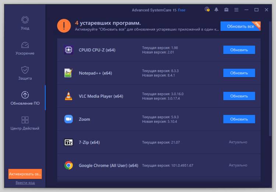Image resolution: width=276 pixels, height=192 pixels.
Task: Click Новая версия: 2.01 text
Action: tap(158, 52)
